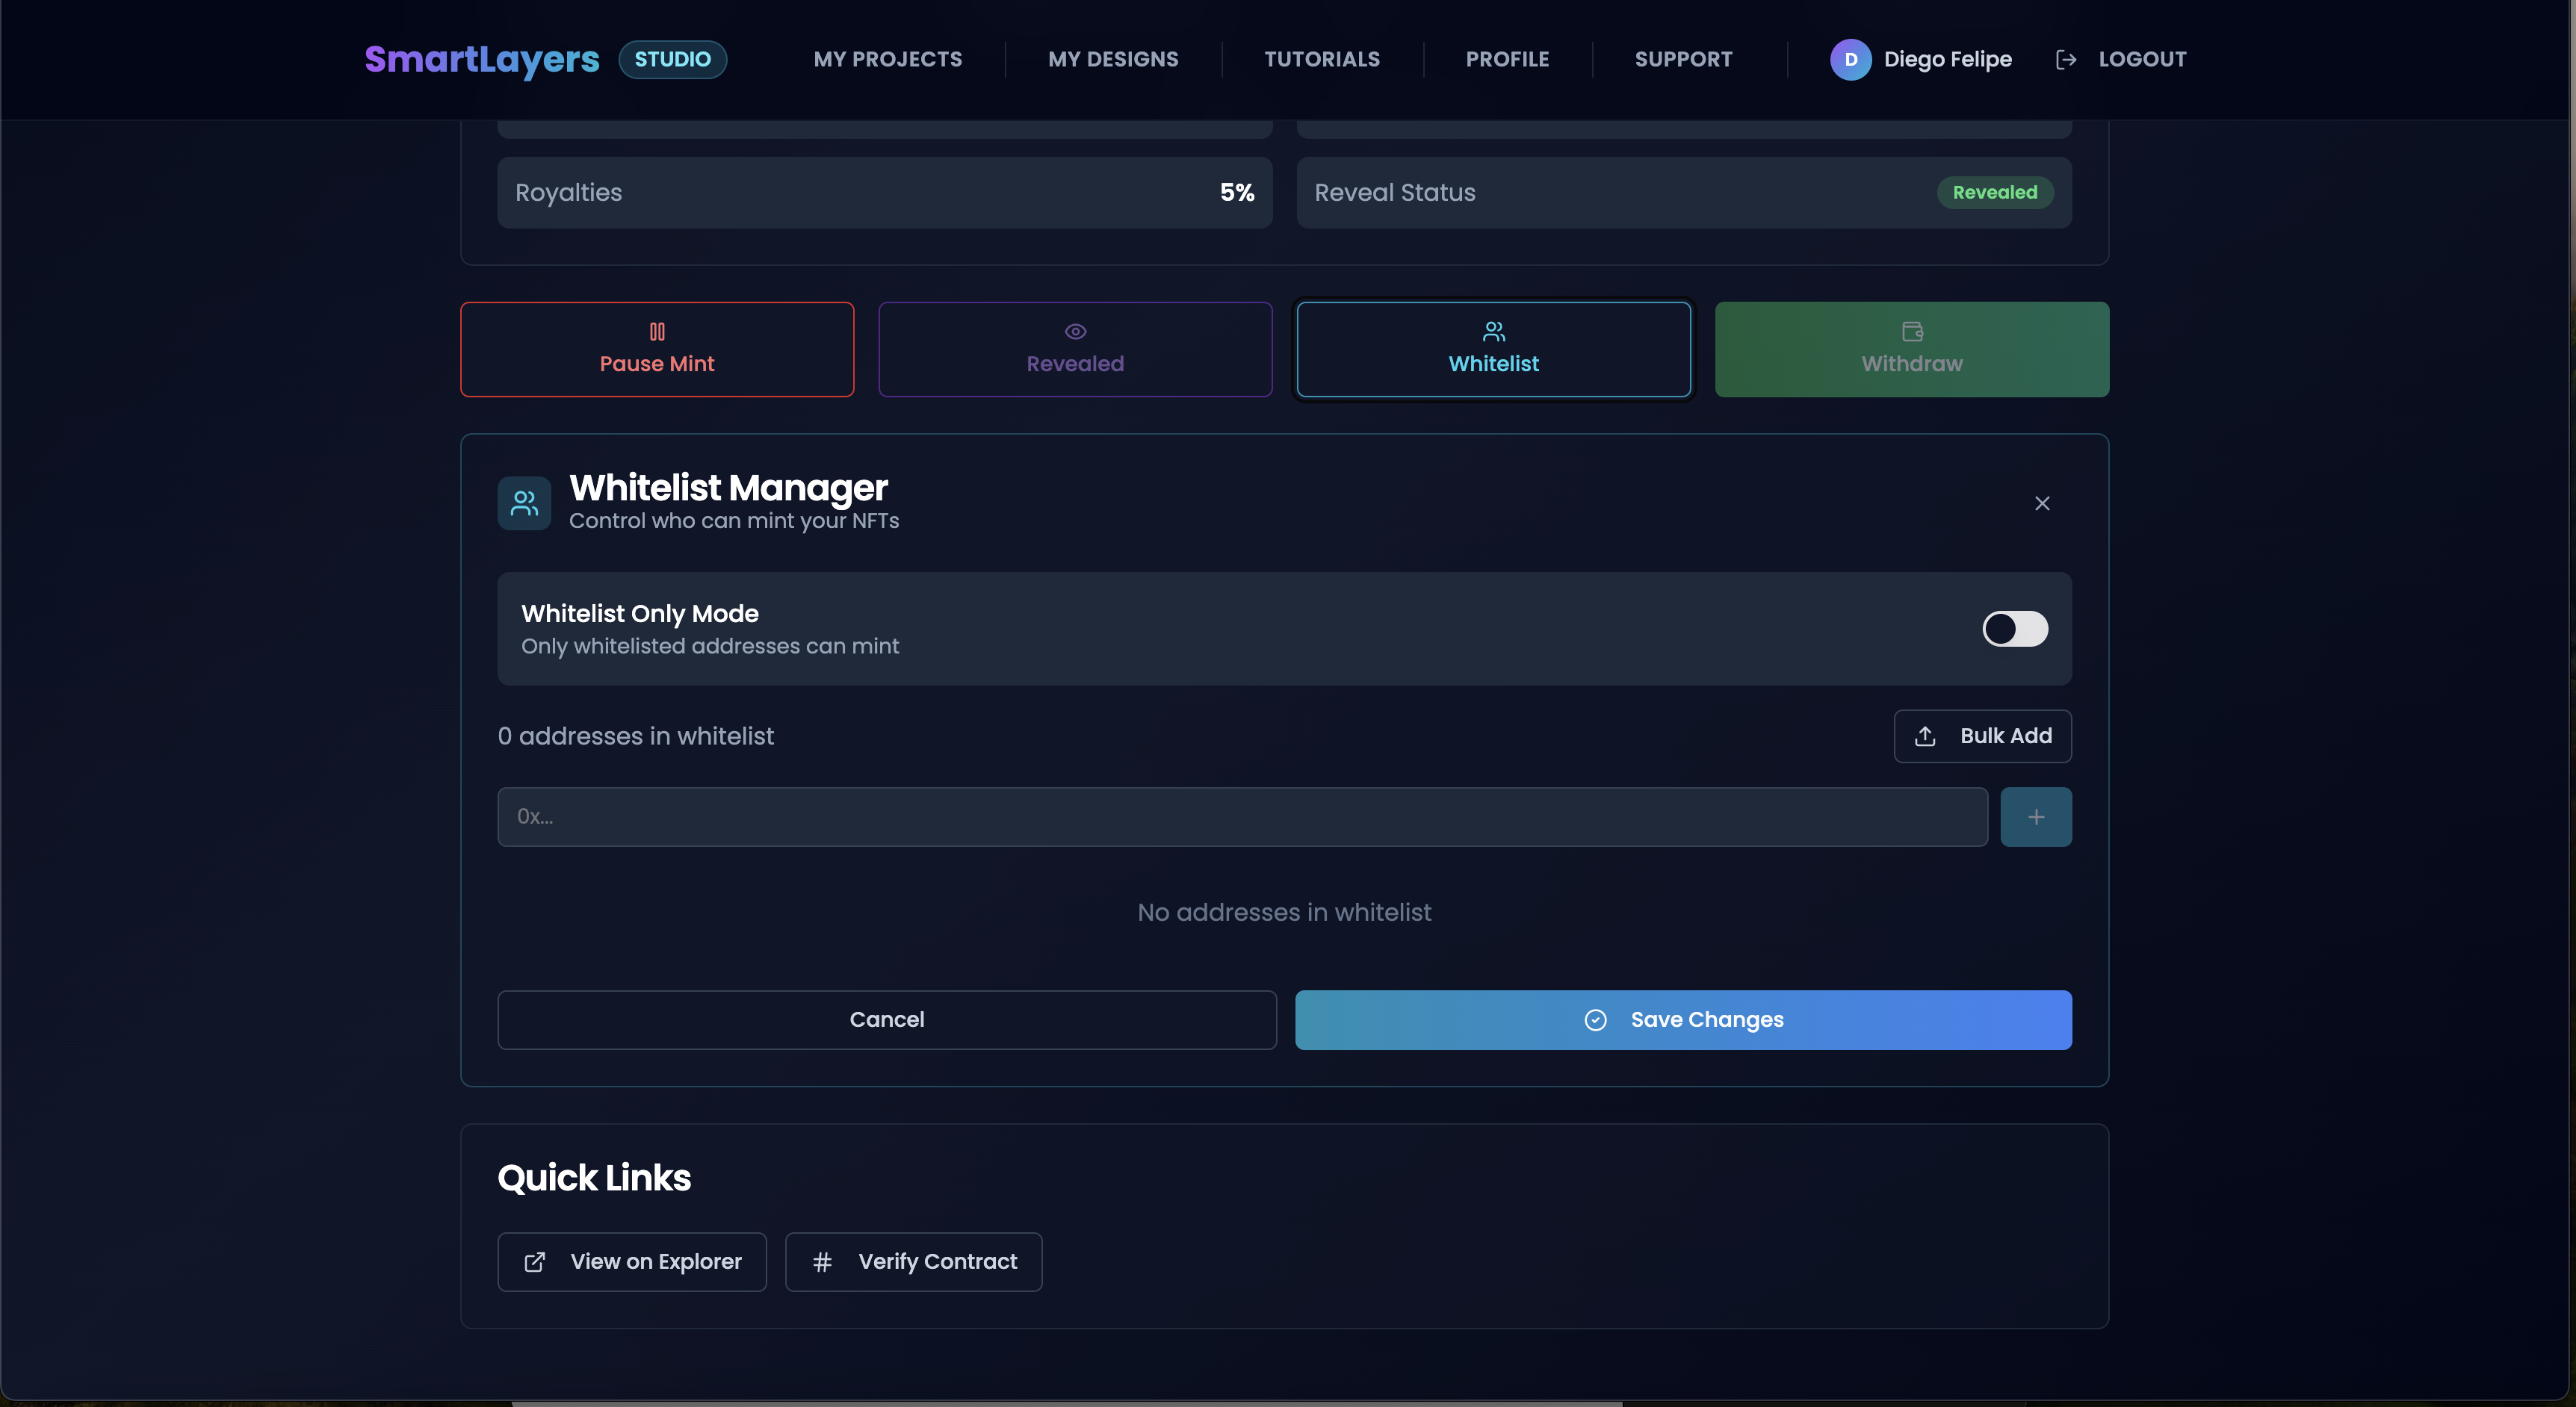Close the Whitelist Manager panel
The height and width of the screenshot is (1407, 2576).
(2042, 503)
